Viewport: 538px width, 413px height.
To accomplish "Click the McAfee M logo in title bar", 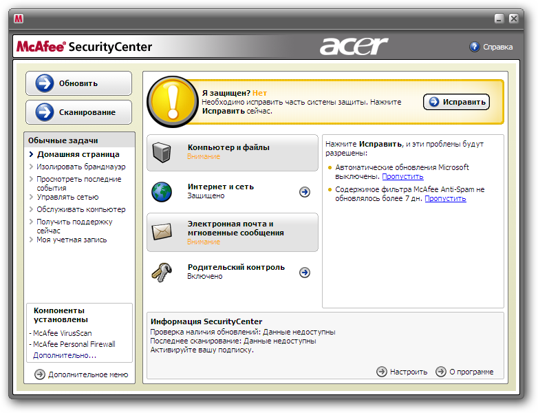I will click(x=19, y=19).
